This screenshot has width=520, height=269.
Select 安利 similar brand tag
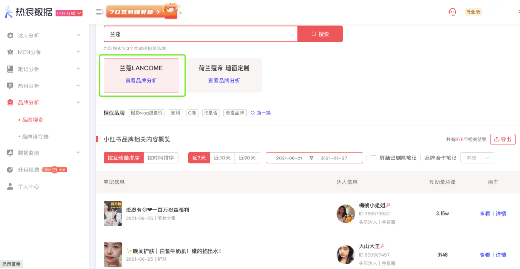[x=175, y=113]
